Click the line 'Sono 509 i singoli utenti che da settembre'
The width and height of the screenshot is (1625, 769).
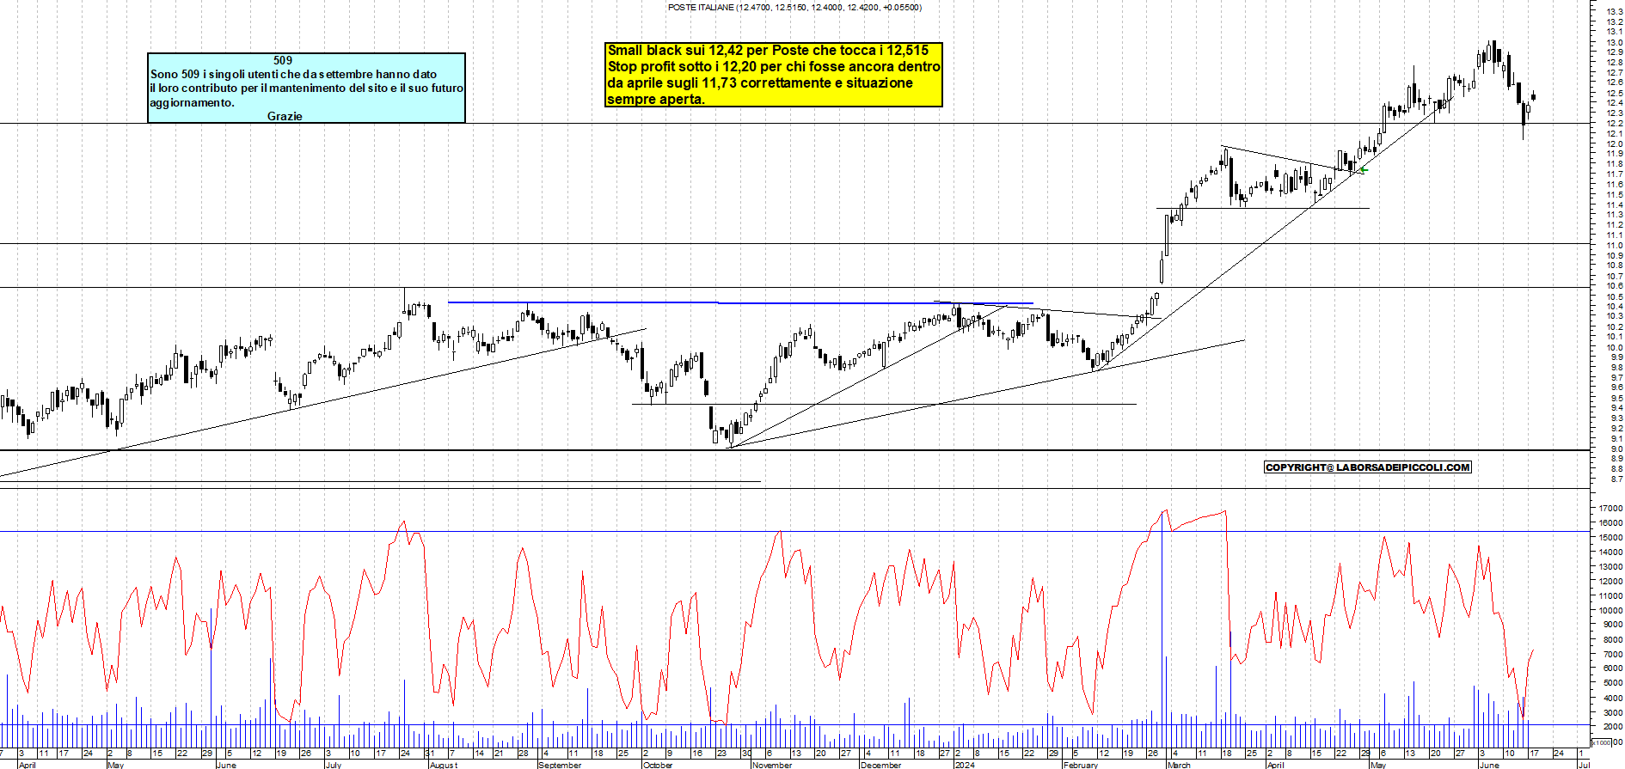293,74
